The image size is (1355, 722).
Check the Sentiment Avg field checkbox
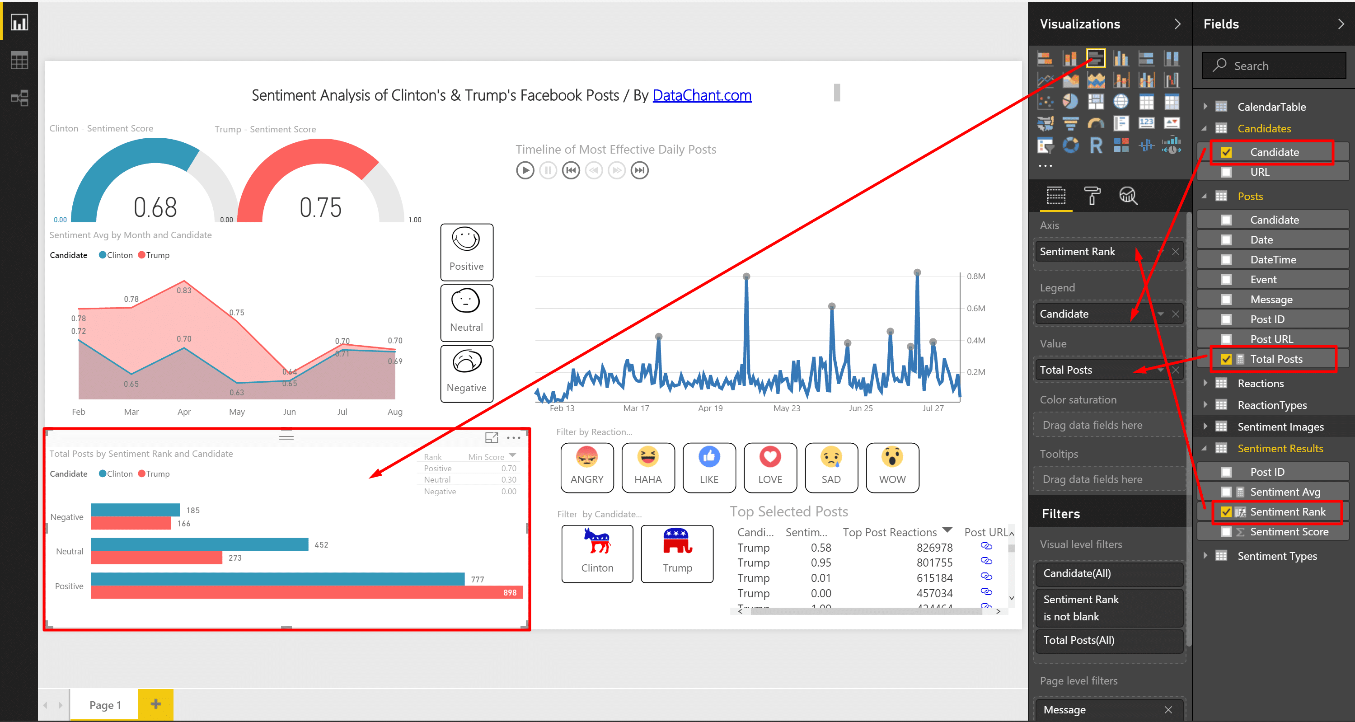tap(1226, 492)
